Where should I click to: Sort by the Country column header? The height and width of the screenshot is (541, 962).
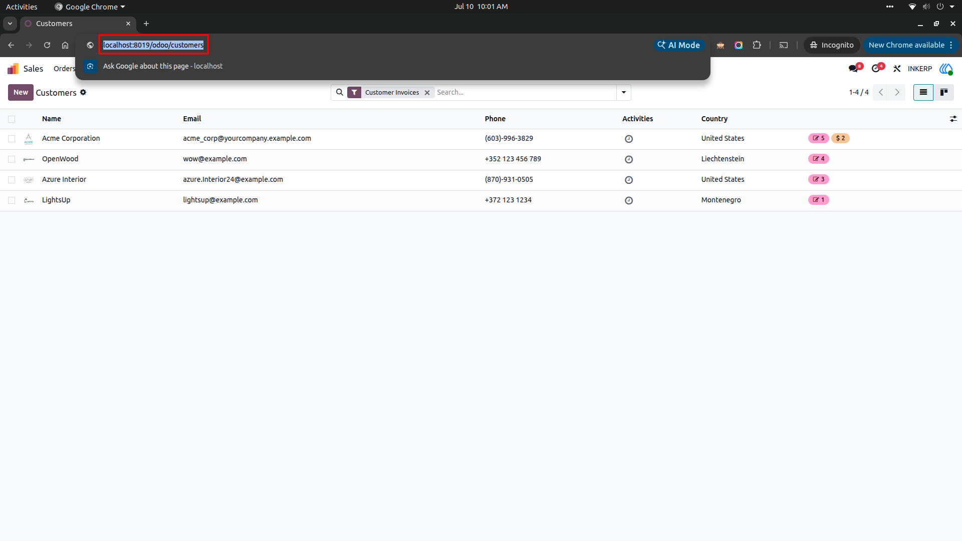pyautogui.click(x=714, y=119)
